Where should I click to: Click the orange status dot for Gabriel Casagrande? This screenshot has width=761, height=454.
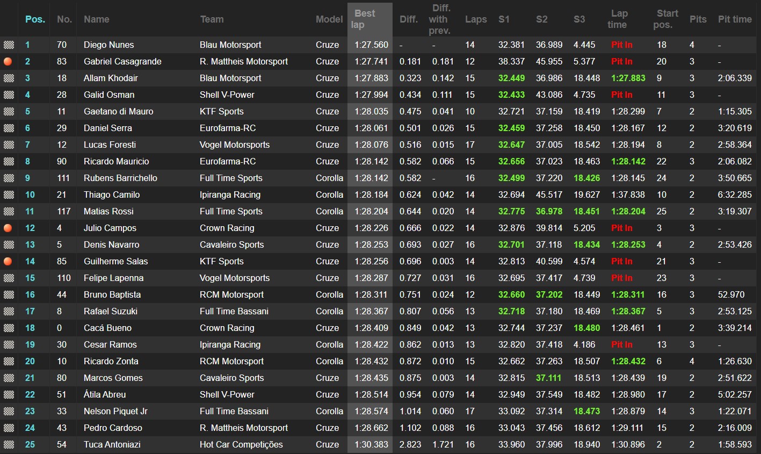[x=8, y=61]
